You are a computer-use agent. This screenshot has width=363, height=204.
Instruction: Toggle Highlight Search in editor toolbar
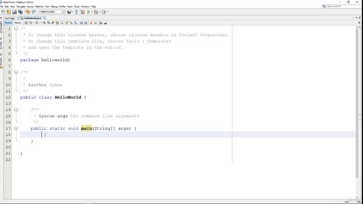point(57,23)
